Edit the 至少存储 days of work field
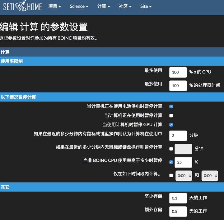This screenshot has width=224, height=220. click(178, 198)
